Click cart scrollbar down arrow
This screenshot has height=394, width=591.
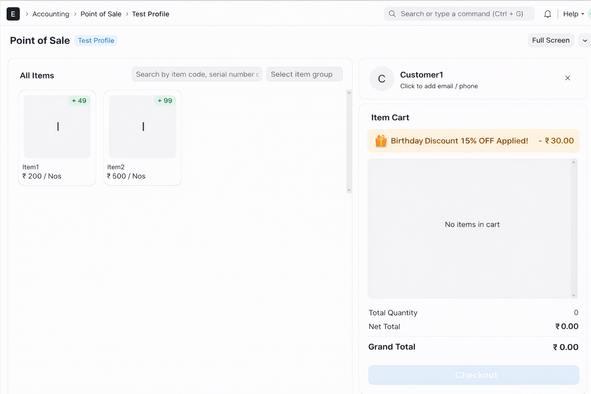coord(574,295)
